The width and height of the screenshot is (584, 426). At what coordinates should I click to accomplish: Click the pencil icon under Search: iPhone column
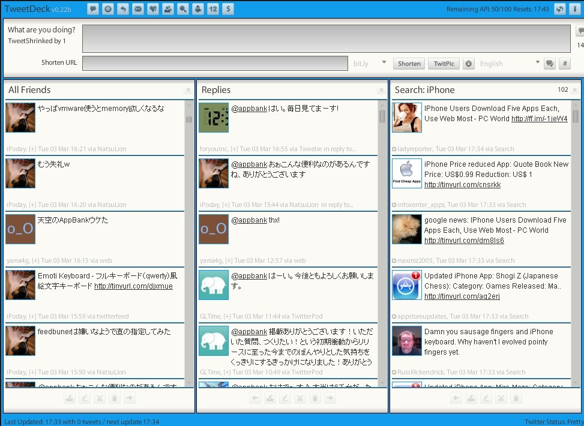(x=486, y=398)
